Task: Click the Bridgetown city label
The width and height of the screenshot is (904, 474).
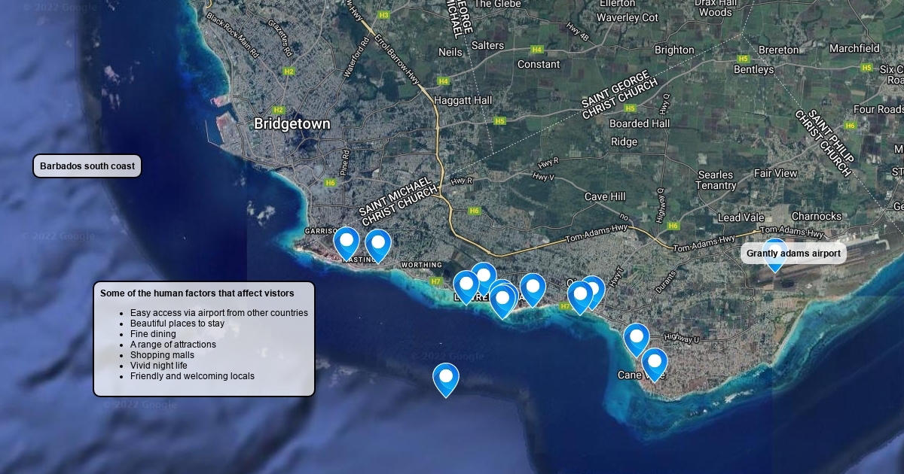Action: (x=292, y=123)
